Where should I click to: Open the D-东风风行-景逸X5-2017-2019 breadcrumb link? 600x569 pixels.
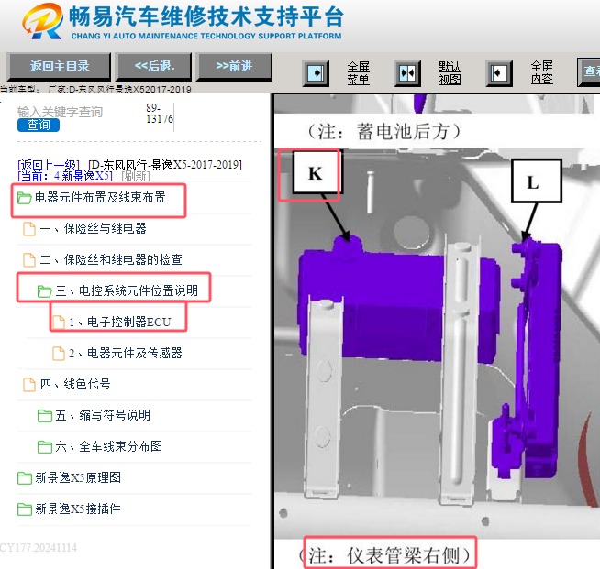click(165, 165)
